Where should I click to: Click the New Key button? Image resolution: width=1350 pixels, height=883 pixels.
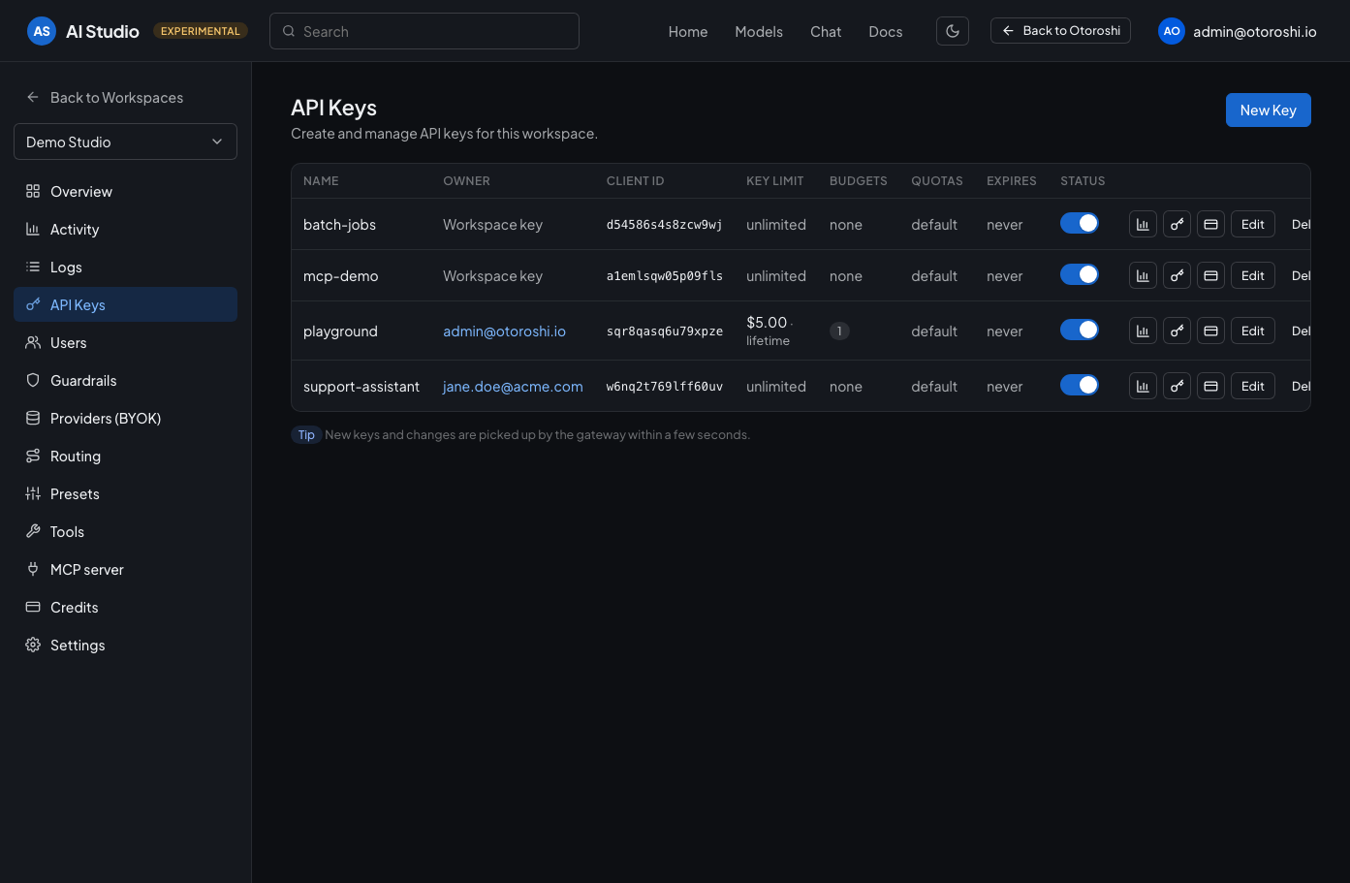point(1268,110)
